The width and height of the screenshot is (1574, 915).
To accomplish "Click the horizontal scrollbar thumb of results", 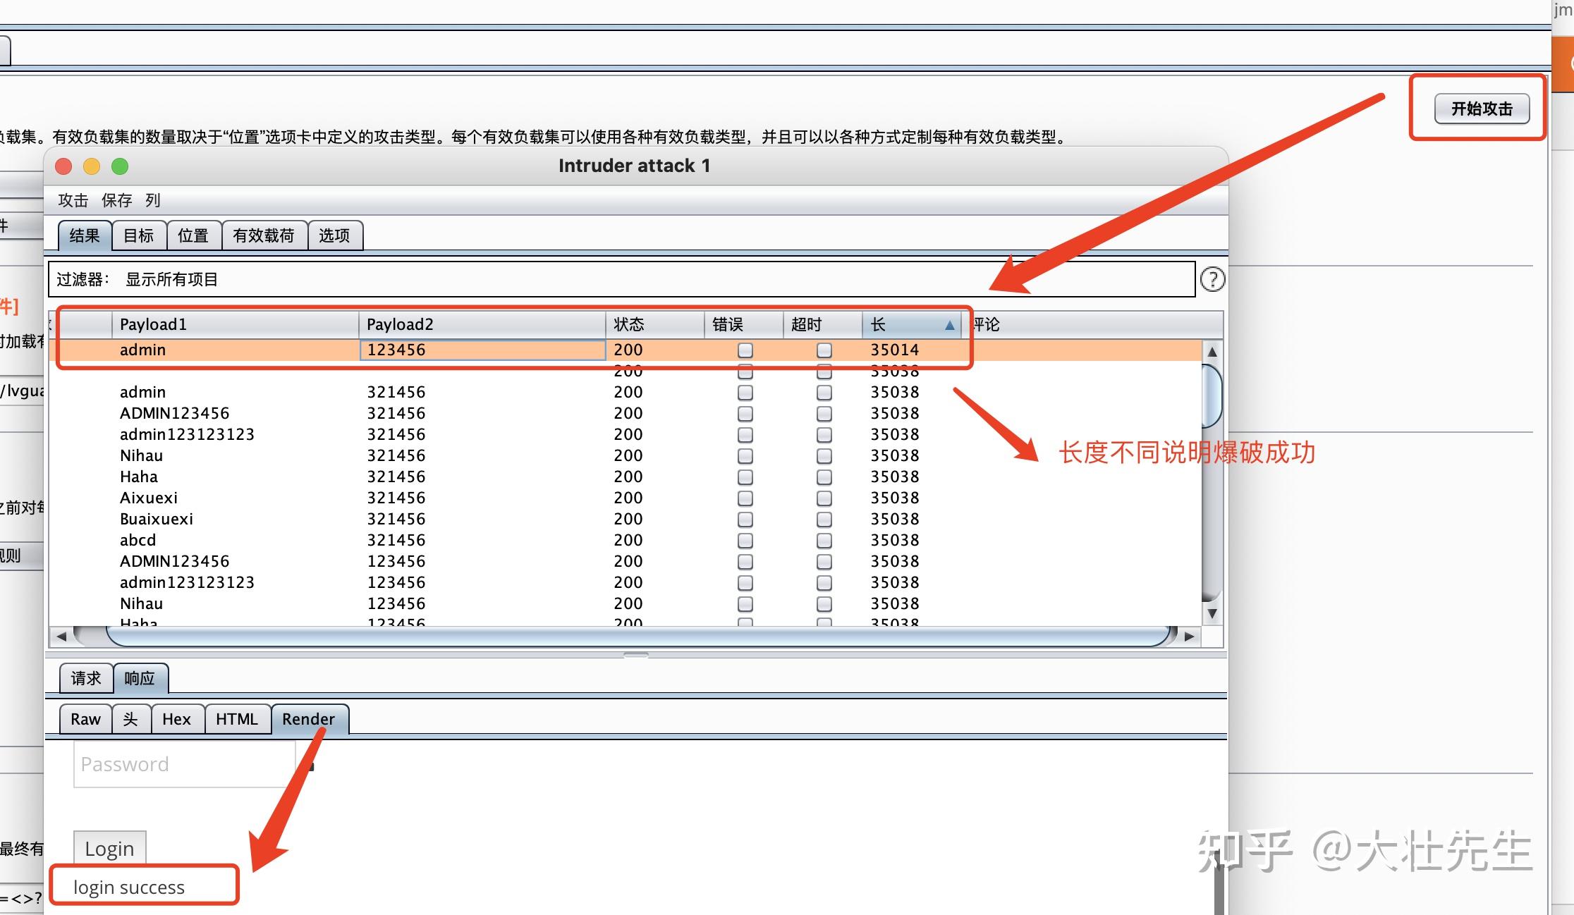I will click(637, 636).
